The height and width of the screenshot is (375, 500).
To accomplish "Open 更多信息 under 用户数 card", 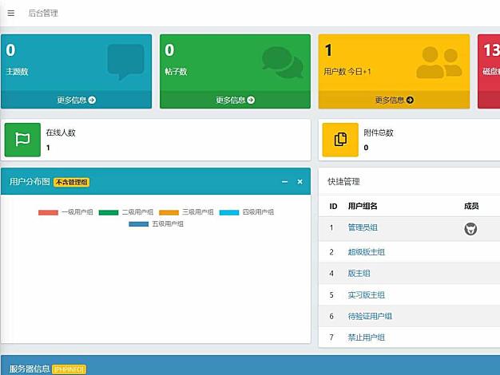I will coord(394,100).
